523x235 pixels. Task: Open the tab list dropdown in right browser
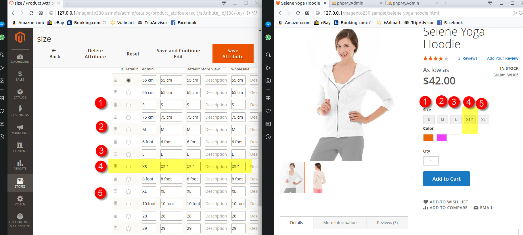(x=490, y=3)
